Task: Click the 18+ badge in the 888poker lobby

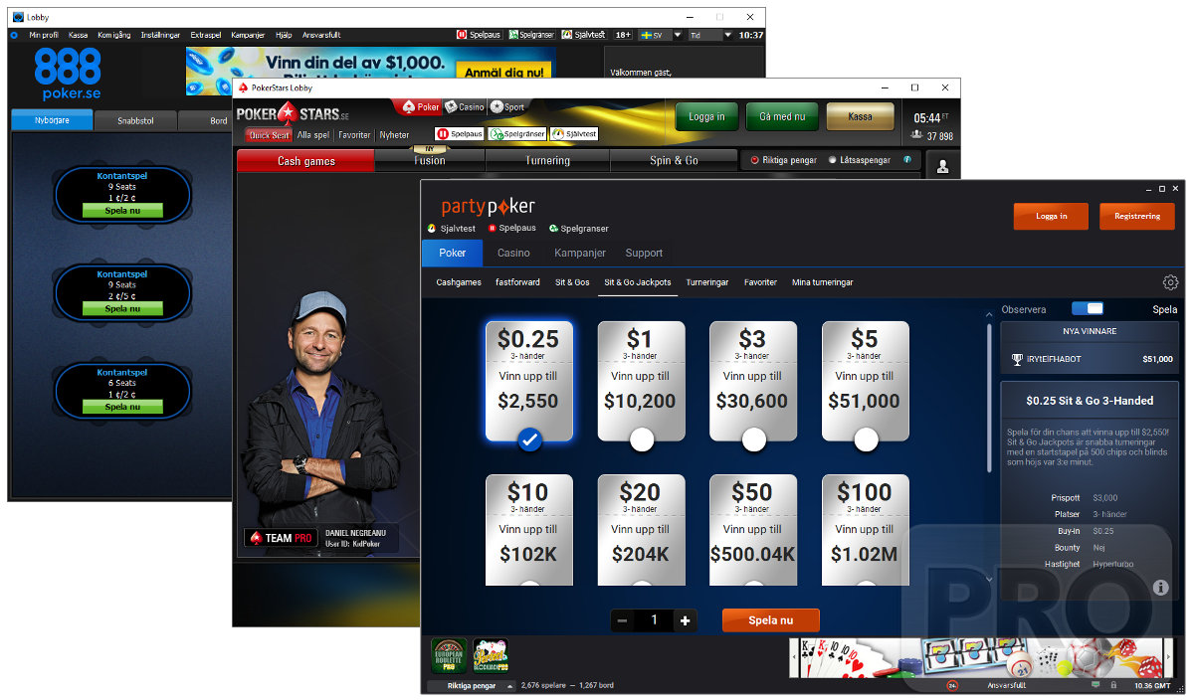Action: click(623, 35)
